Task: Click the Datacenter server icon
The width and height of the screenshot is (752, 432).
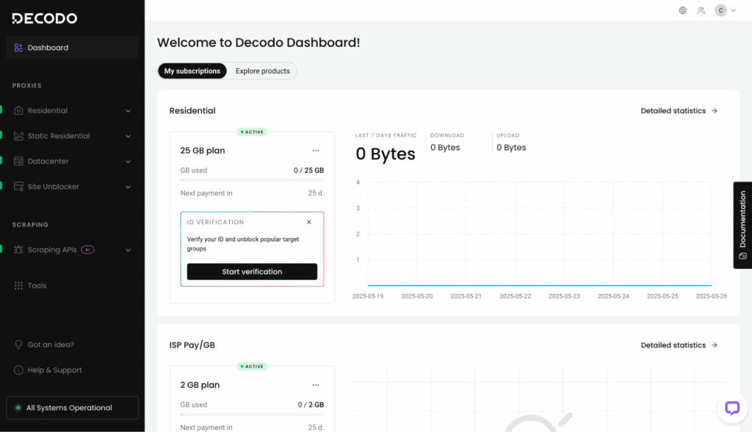Action: (x=18, y=161)
